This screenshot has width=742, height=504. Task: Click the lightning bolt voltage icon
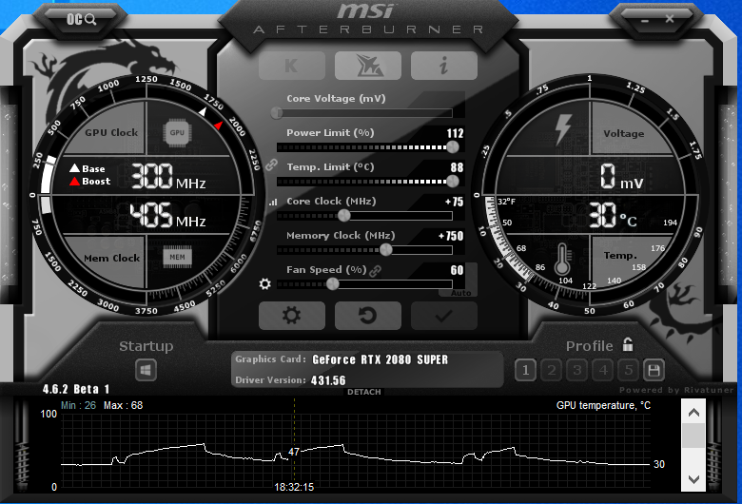[x=562, y=128]
